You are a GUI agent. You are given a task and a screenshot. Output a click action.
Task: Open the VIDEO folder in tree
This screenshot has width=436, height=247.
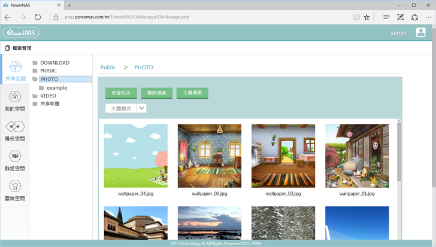(x=48, y=96)
